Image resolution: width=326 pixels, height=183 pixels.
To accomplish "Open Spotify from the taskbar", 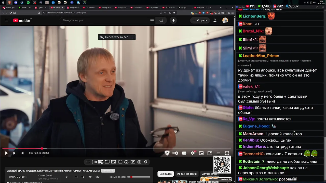I will 28,3.
